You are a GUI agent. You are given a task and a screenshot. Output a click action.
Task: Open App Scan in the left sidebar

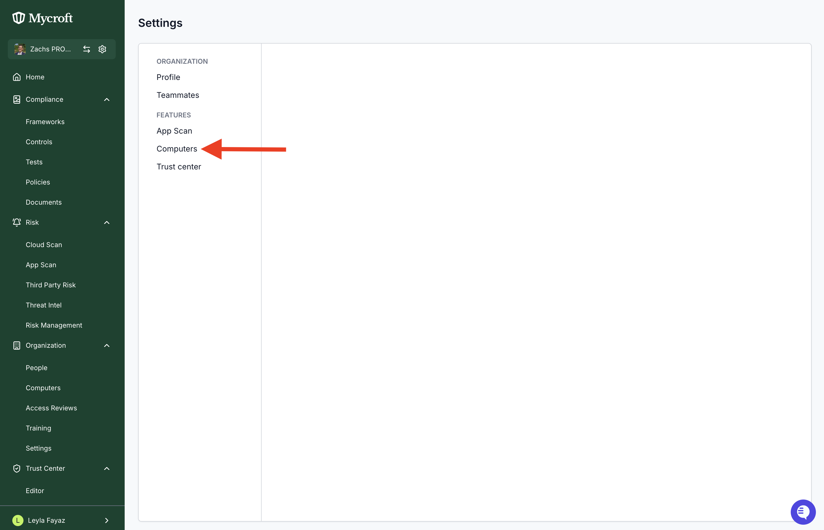pos(41,265)
